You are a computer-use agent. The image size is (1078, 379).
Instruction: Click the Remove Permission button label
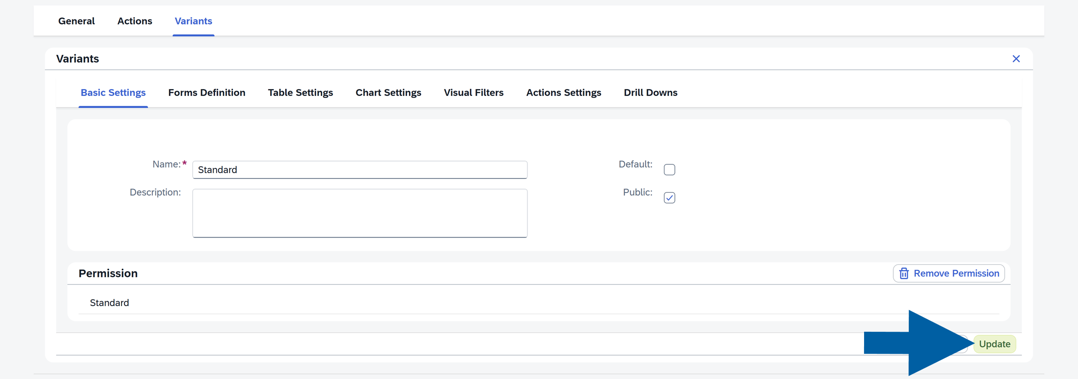pyautogui.click(x=956, y=273)
